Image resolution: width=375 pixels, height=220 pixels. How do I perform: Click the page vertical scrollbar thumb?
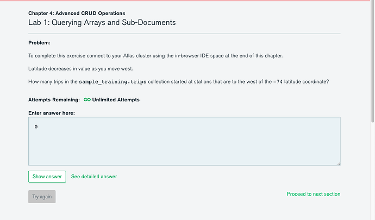tap(372, 60)
